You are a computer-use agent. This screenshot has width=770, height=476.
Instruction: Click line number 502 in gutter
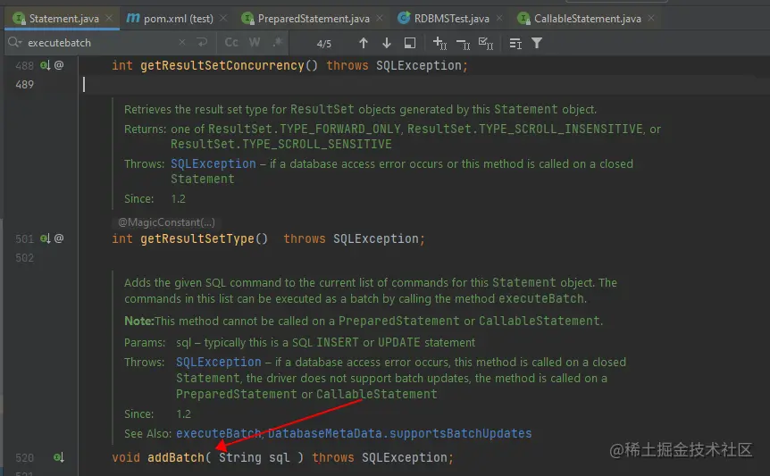[24, 257]
